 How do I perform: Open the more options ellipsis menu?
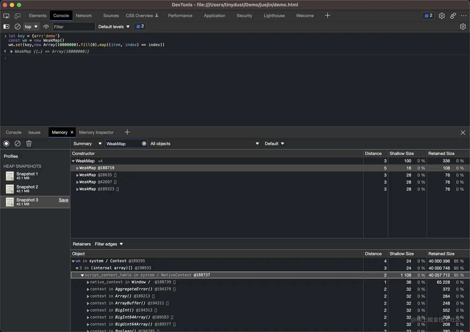click(x=463, y=16)
